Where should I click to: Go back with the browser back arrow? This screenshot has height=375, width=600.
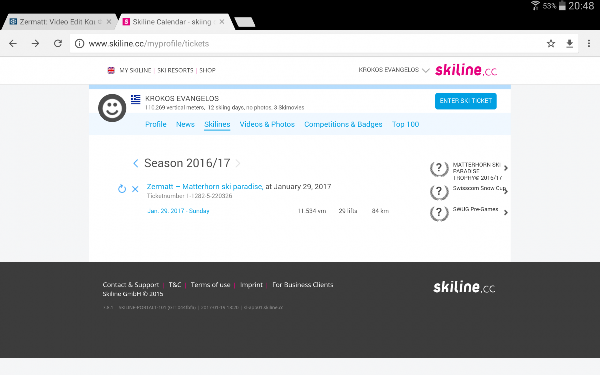coord(13,43)
